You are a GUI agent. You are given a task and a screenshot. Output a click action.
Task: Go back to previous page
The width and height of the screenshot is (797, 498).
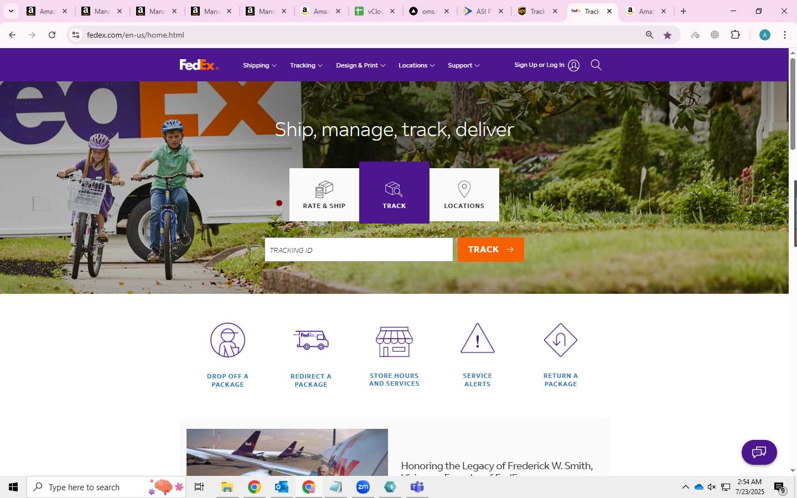12,35
